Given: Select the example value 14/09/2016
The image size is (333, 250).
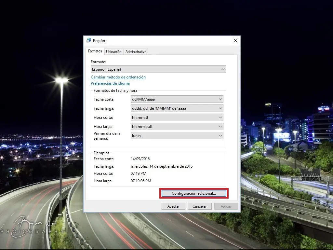Looking at the screenshot, I should click(x=140, y=159).
